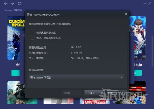Click the 选择安装位置 label
The height and width of the screenshot is (109, 154).
point(37,70)
